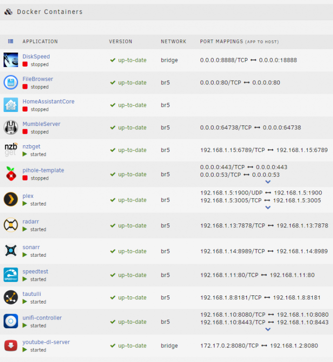The height and width of the screenshot is (362, 333).
Task: Open the MumbleServer container link
Action: 42,124
